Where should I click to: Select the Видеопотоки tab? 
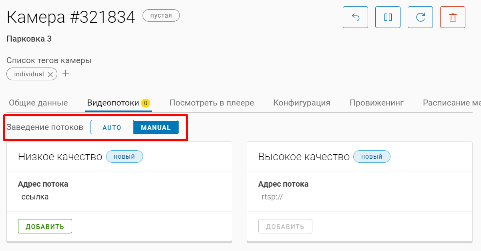click(x=113, y=103)
